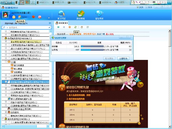Open the 换肤 skin menu
Viewport: 172px width, 129px height.
(x=140, y=7)
